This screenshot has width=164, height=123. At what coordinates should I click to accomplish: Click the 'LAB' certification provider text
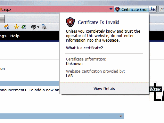click(70, 76)
